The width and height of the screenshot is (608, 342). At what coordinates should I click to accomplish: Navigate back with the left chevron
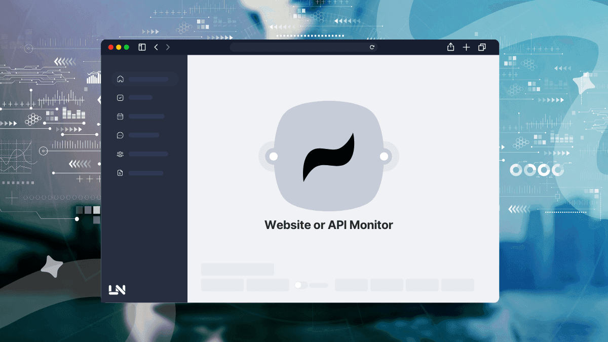tap(156, 47)
